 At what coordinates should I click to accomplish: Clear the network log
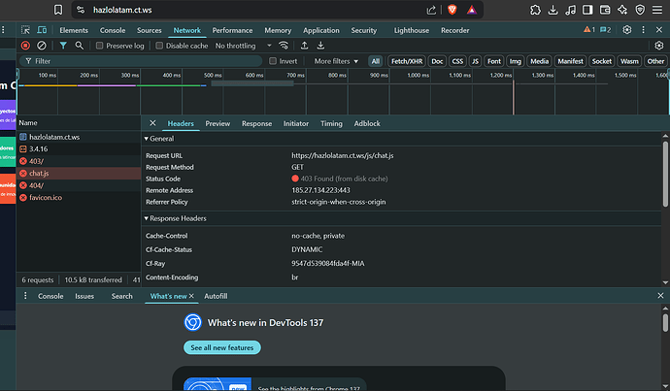(x=42, y=46)
